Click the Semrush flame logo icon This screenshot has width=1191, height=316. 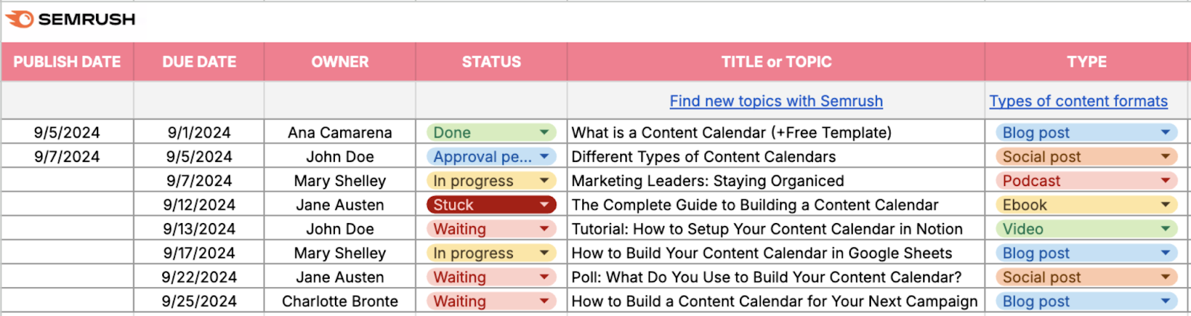tap(19, 19)
